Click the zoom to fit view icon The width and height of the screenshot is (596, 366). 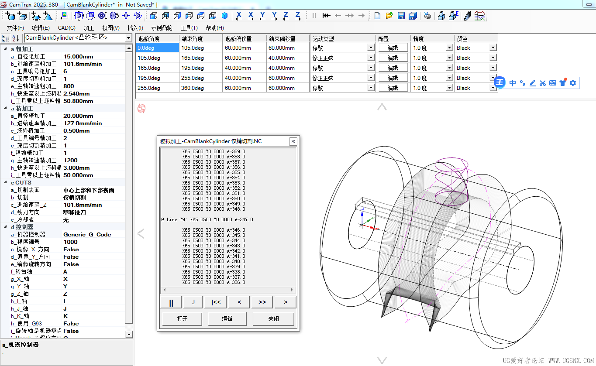[79, 16]
